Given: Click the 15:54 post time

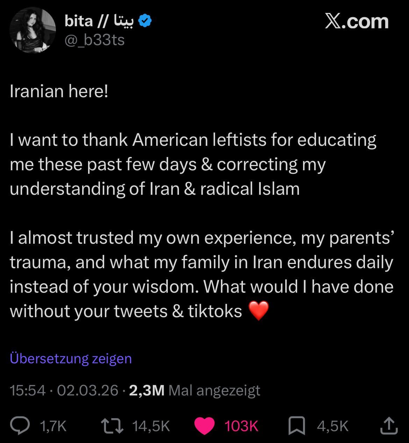Looking at the screenshot, I should (x=28, y=390).
